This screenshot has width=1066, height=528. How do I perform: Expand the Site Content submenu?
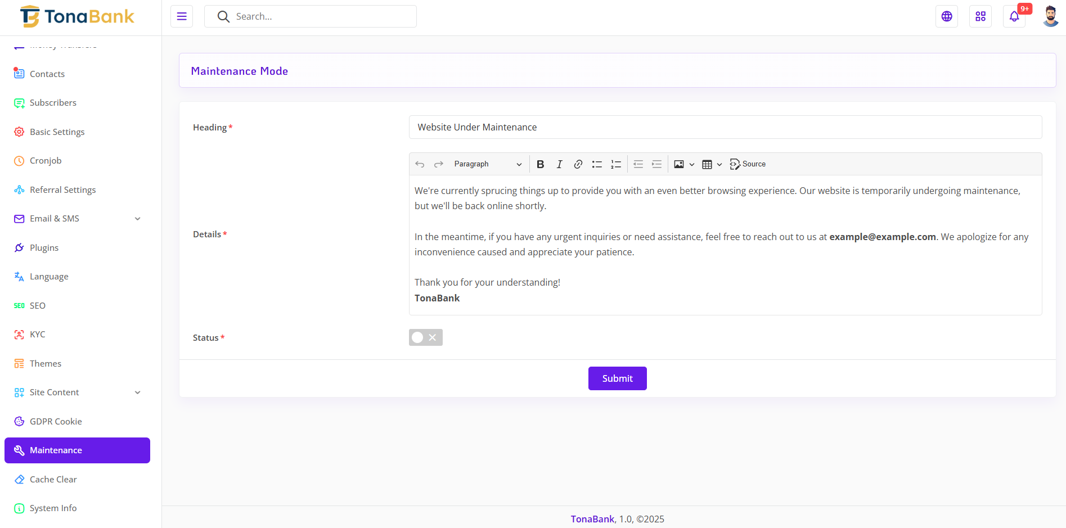[x=77, y=392]
